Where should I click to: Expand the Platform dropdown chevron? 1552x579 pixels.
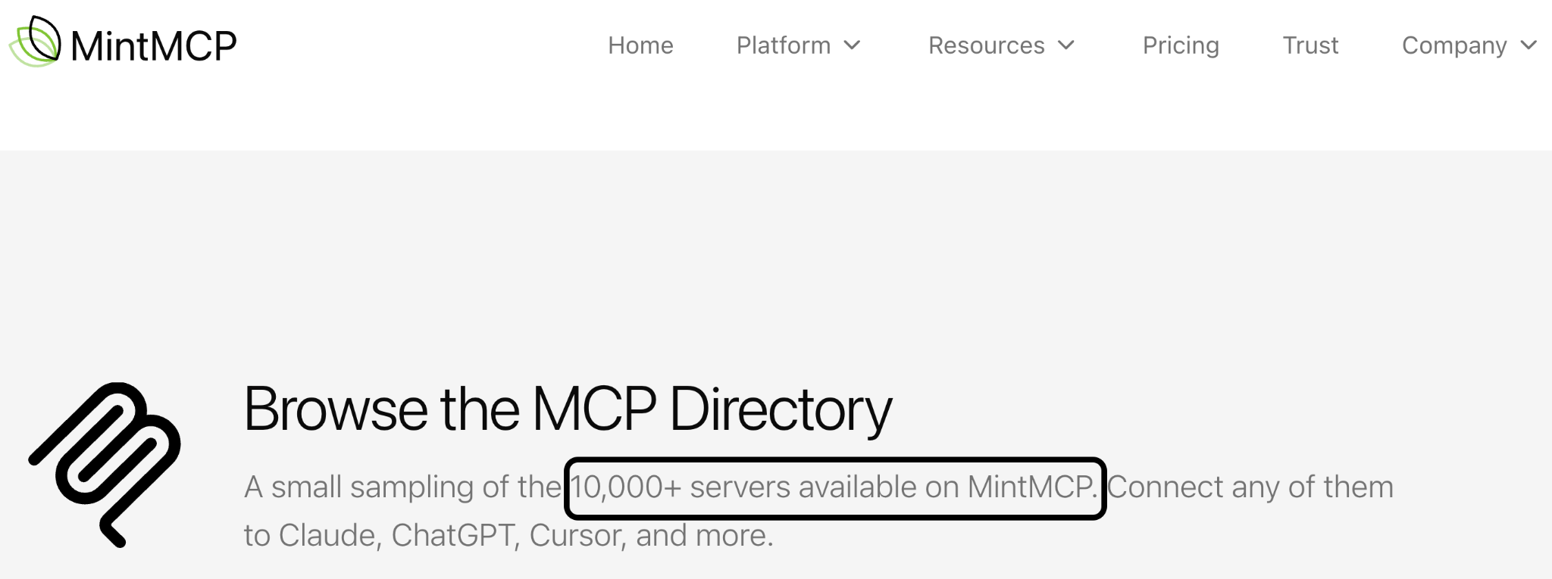tap(853, 45)
